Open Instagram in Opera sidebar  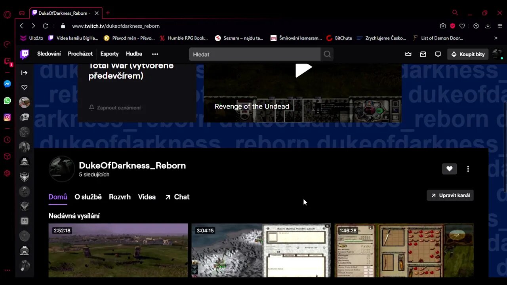pyautogui.click(x=7, y=117)
